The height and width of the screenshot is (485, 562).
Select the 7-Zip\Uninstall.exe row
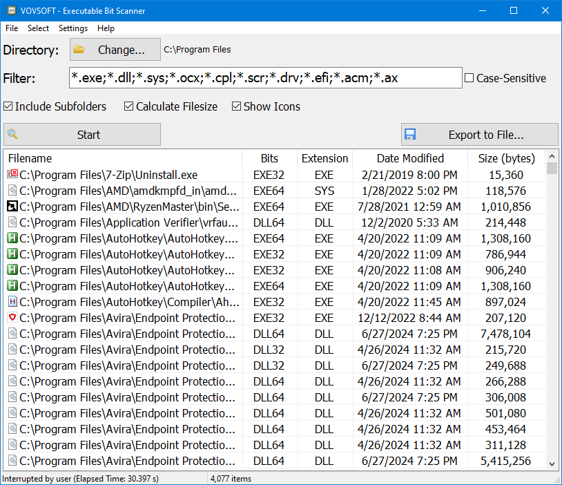click(274, 175)
